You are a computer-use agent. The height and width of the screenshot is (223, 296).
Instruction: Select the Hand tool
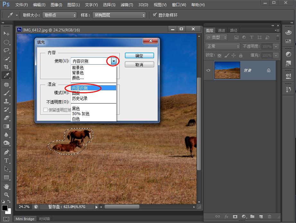(x=6, y=186)
